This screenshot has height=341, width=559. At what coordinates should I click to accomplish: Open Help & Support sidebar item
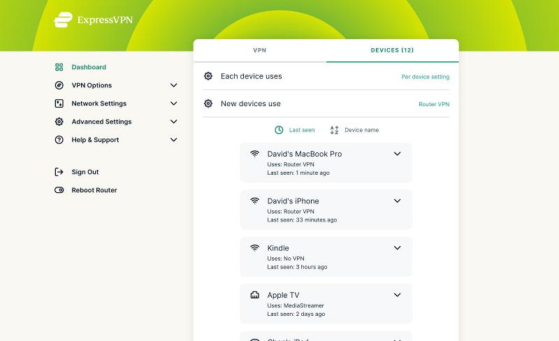click(95, 140)
